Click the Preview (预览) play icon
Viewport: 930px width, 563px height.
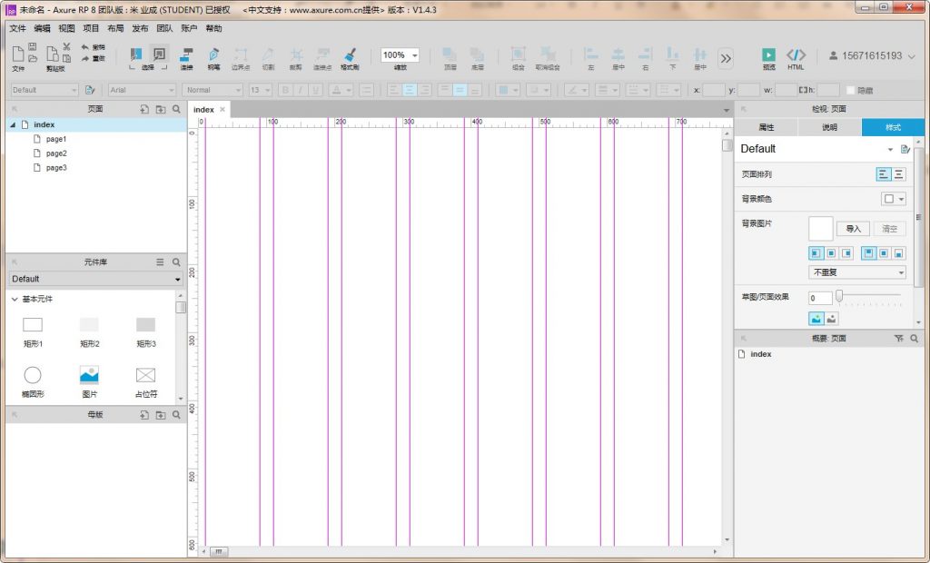coord(768,55)
